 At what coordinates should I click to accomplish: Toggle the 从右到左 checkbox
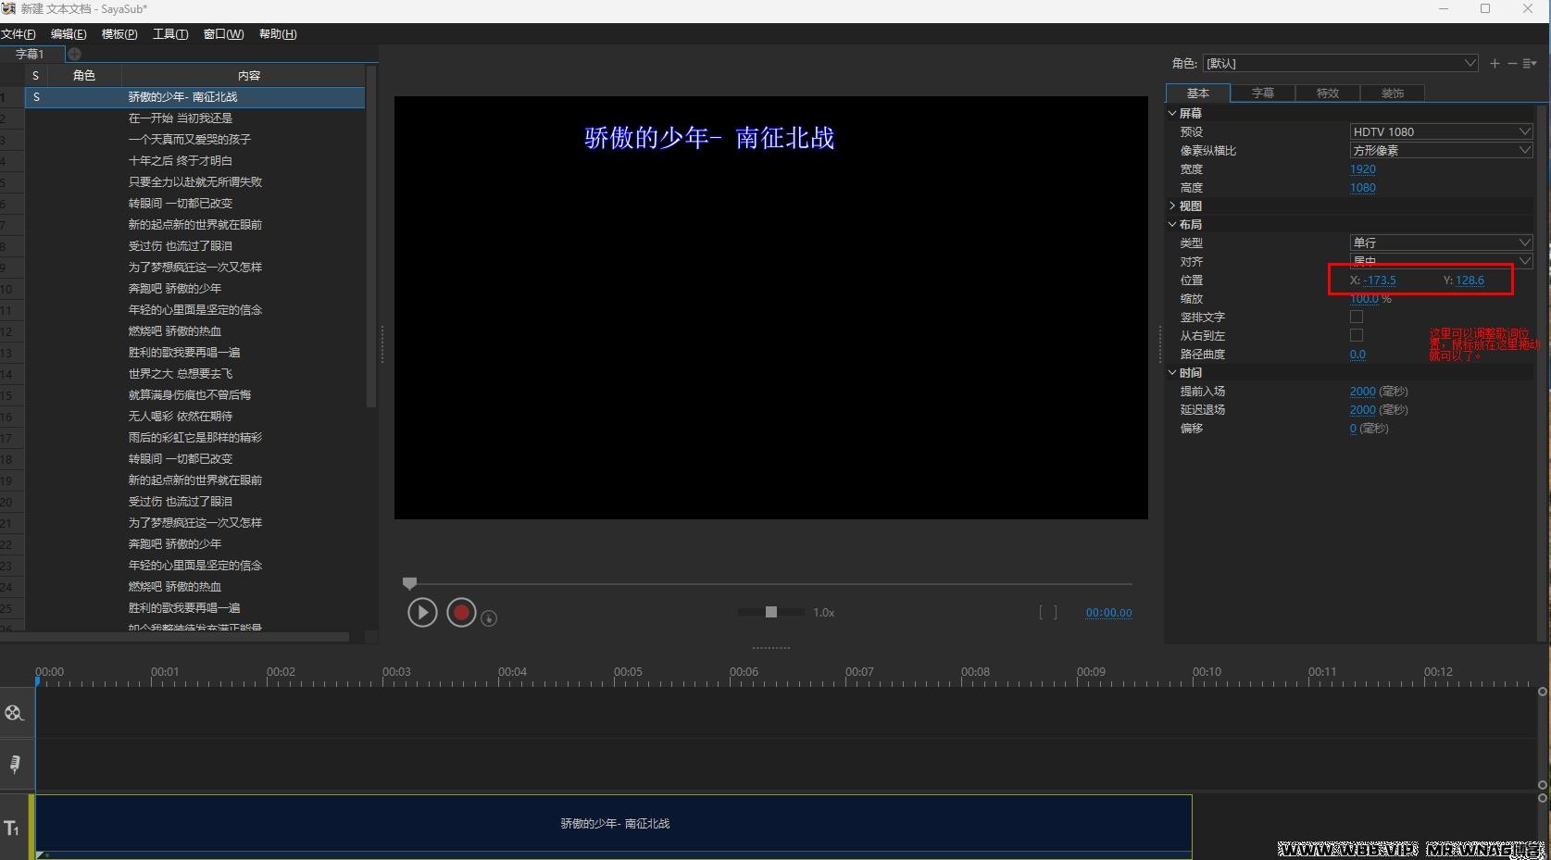click(x=1357, y=335)
